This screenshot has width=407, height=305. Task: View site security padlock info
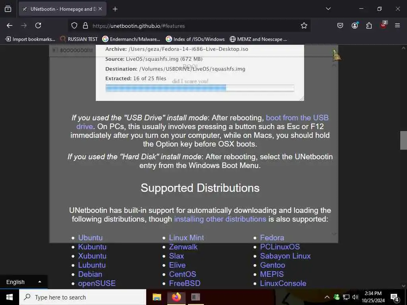tap(85, 26)
